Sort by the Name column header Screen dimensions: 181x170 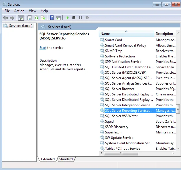[x=126, y=34]
